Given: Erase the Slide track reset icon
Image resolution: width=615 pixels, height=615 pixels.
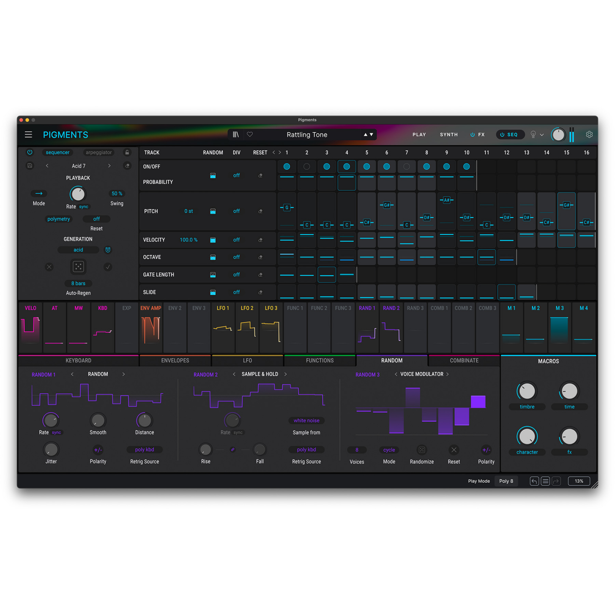Looking at the screenshot, I should 260,293.
